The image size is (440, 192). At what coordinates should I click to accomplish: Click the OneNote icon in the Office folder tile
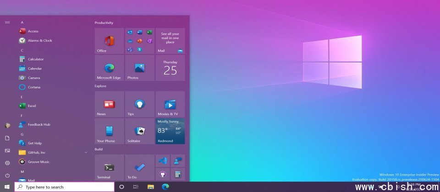(149, 41)
